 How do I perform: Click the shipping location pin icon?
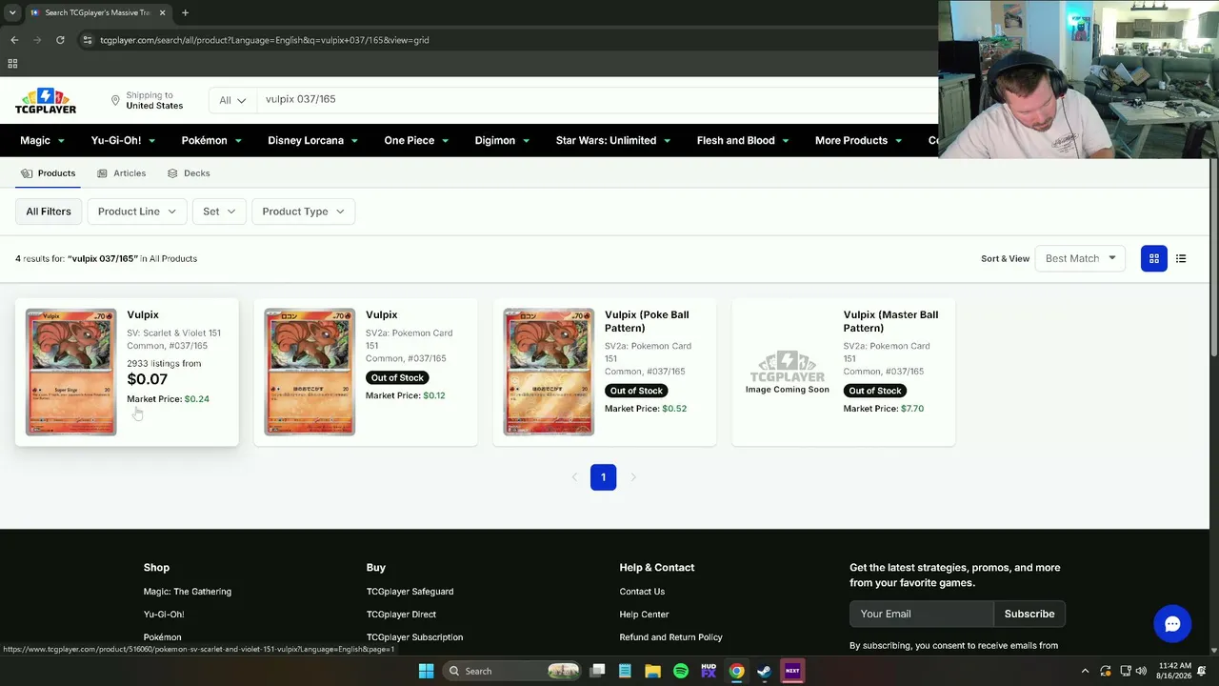pyautogui.click(x=115, y=100)
